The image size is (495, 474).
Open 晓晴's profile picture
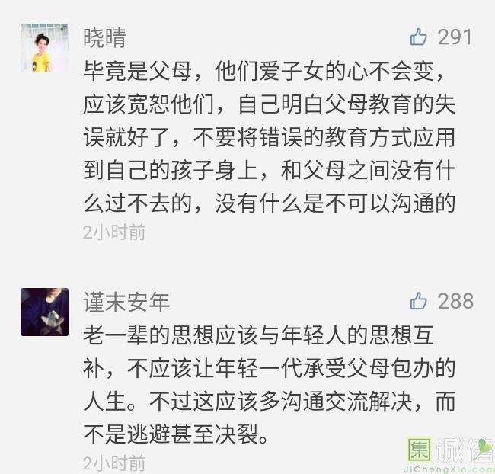(x=44, y=48)
